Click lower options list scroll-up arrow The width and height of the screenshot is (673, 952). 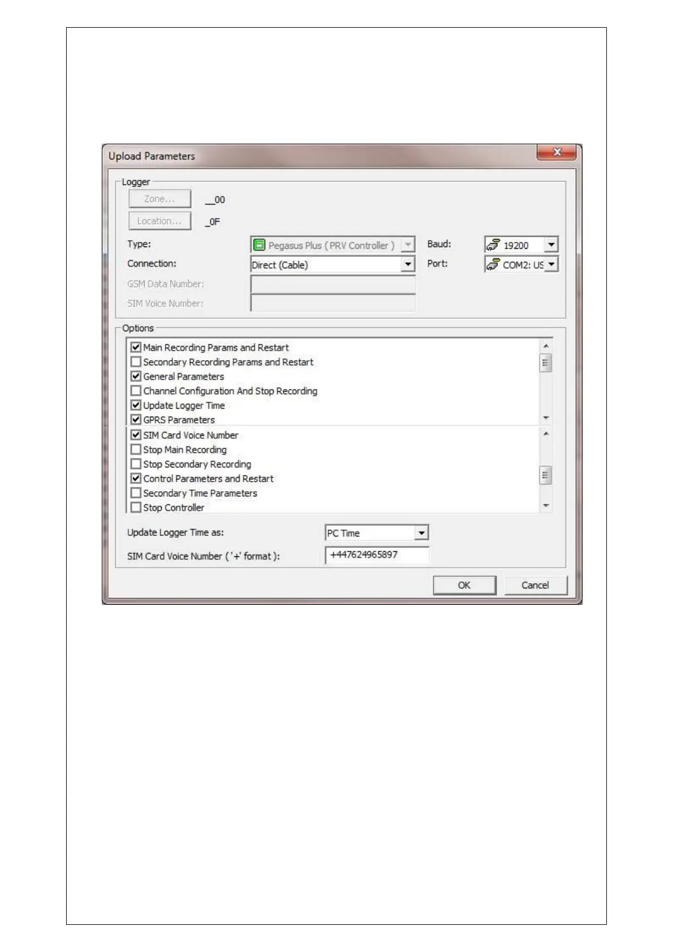pos(546,434)
